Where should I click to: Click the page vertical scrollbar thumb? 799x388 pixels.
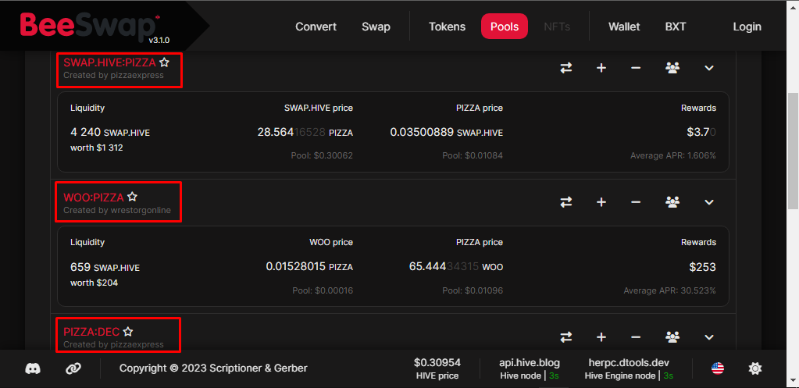click(x=793, y=151)
